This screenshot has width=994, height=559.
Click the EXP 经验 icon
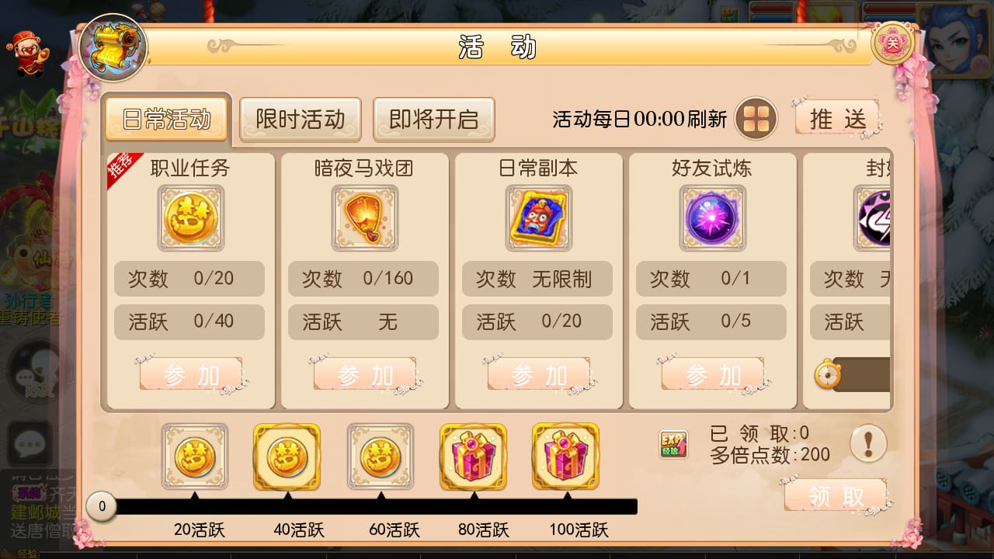(x=673, y=444)
